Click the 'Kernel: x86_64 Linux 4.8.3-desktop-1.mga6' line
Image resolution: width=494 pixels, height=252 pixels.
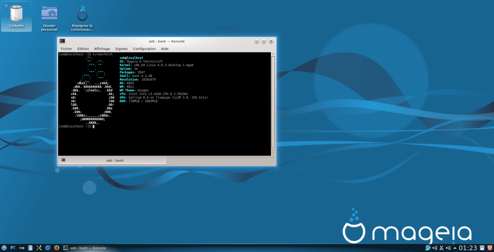point(156,65)
